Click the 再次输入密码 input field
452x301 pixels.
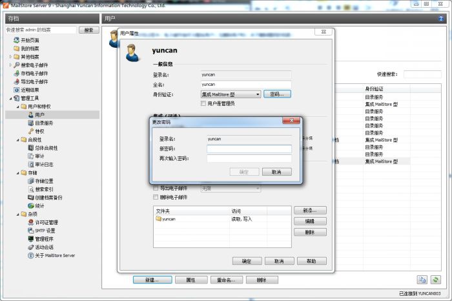click(x=249, y=158)
